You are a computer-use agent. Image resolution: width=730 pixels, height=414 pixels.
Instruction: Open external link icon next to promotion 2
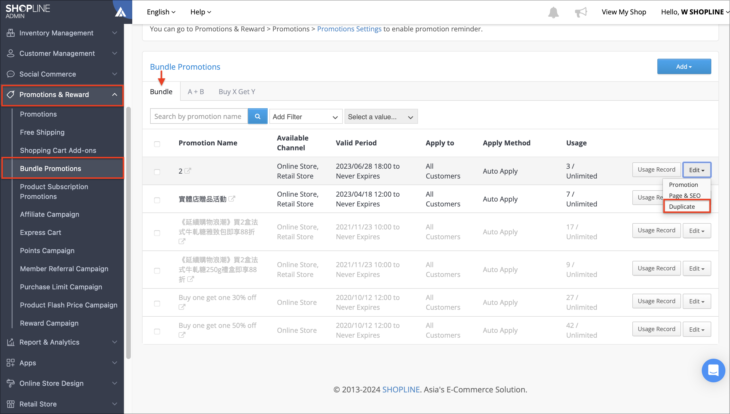click(188, 171)
